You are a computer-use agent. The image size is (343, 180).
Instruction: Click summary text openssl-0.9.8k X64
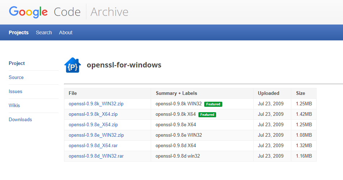point(176,114)
